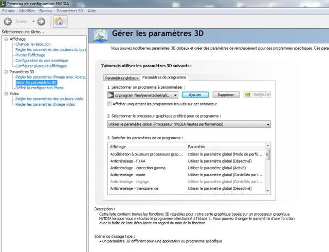The width and height of the screenshot is (329, 252).
Task: Click the Supprimer button
Action: (x=226, y=94)
